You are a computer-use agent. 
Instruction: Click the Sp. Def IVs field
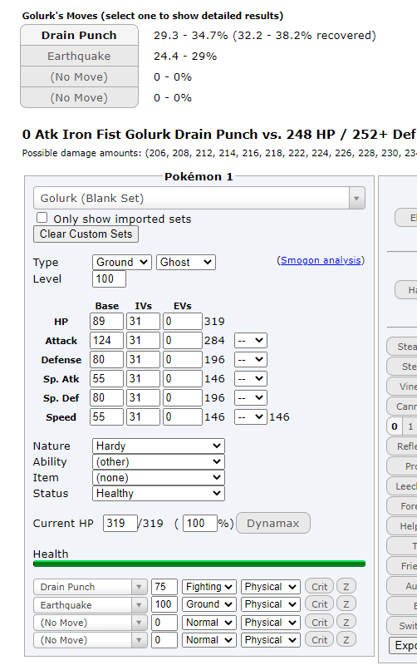[x=143, y=398]
